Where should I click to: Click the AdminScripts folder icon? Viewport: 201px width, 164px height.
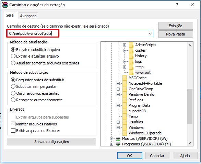coord(131,45)
